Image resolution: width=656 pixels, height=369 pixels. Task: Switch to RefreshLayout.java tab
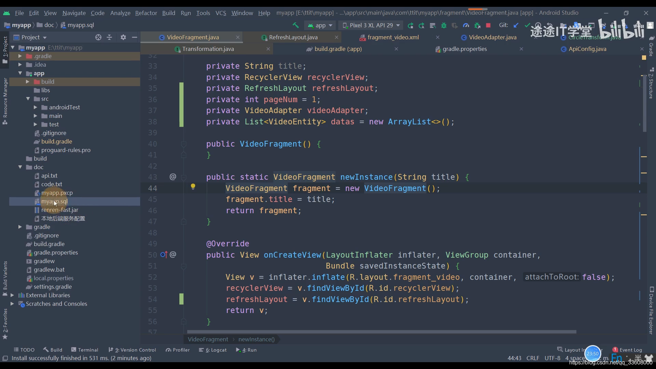[x=293, y=37]
